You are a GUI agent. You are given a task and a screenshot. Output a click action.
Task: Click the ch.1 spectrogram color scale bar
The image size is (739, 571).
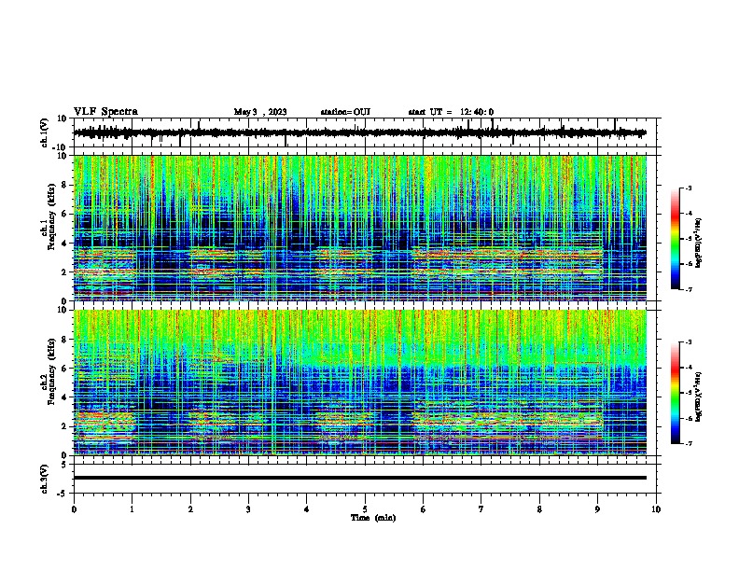676,239
